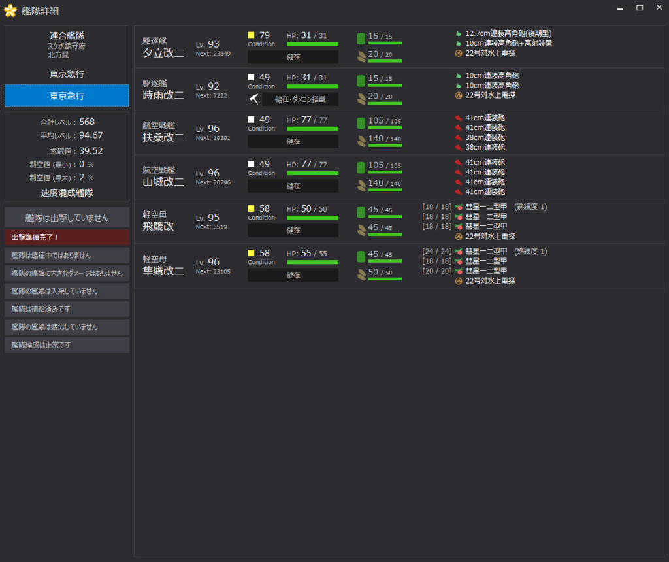This screenshot has height=562, width=669.
Task: Click 隼鷹改二's 22号対水上電探 radar icon
Action: pyautogui.click(x=459, y=281)
